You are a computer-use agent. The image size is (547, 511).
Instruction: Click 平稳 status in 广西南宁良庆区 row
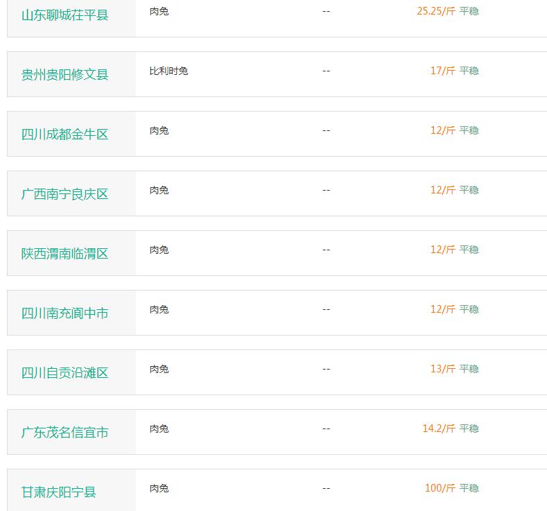coord(469,190)
